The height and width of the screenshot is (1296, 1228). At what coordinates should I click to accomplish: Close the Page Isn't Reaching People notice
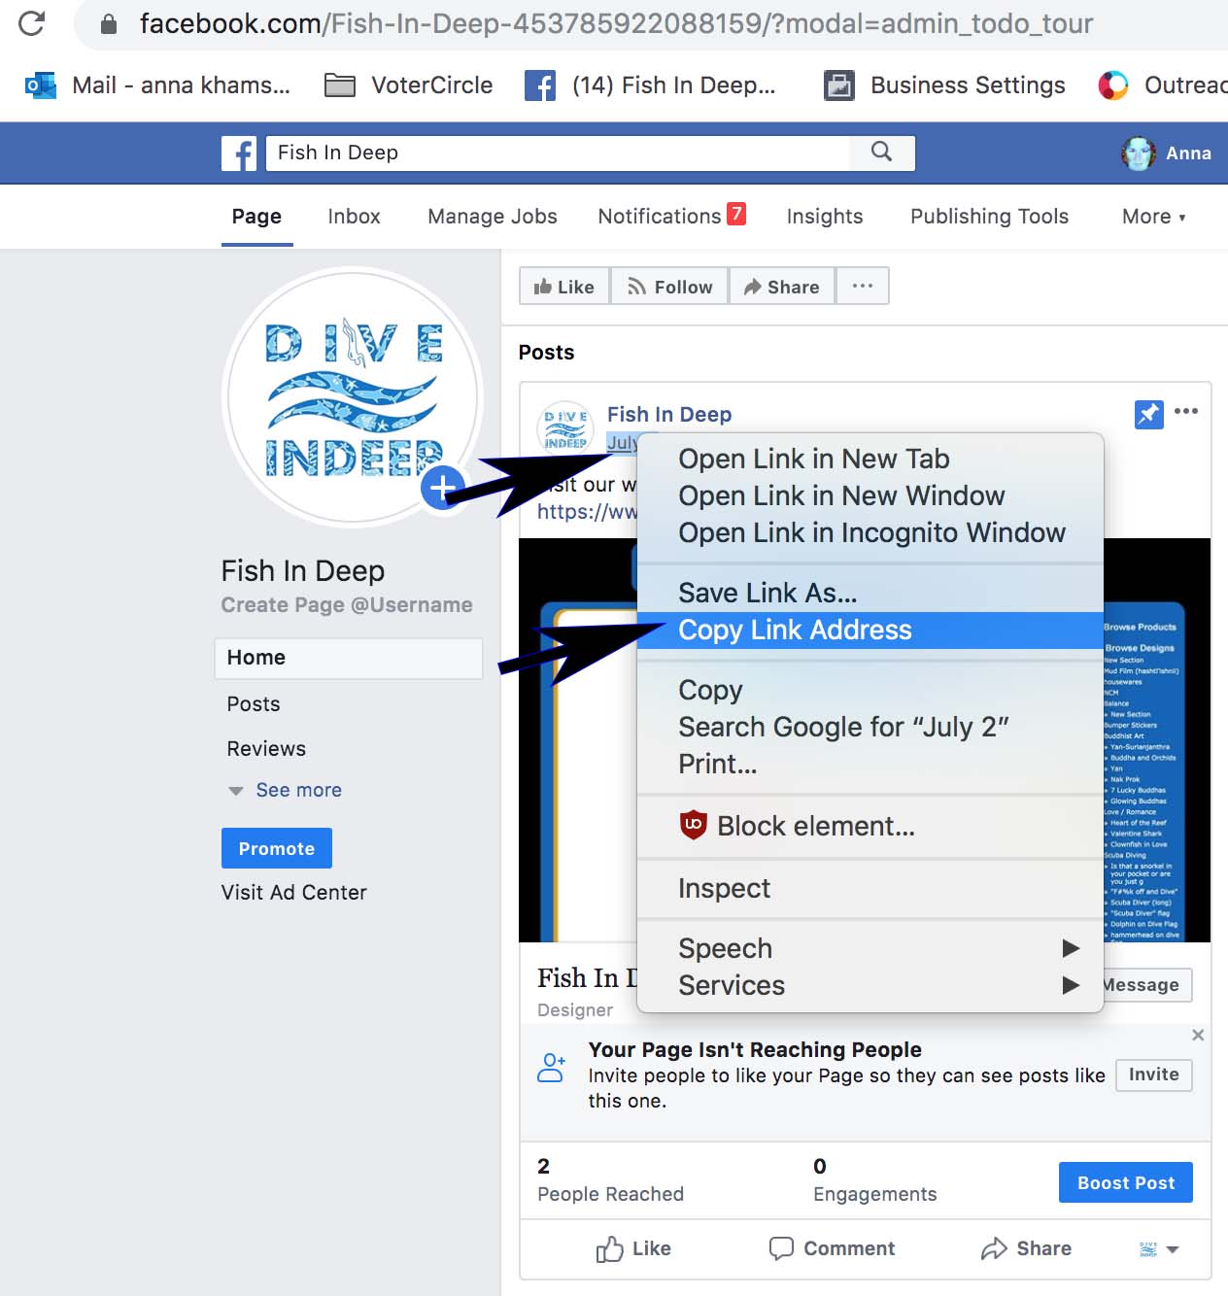pos(1198,1035)
